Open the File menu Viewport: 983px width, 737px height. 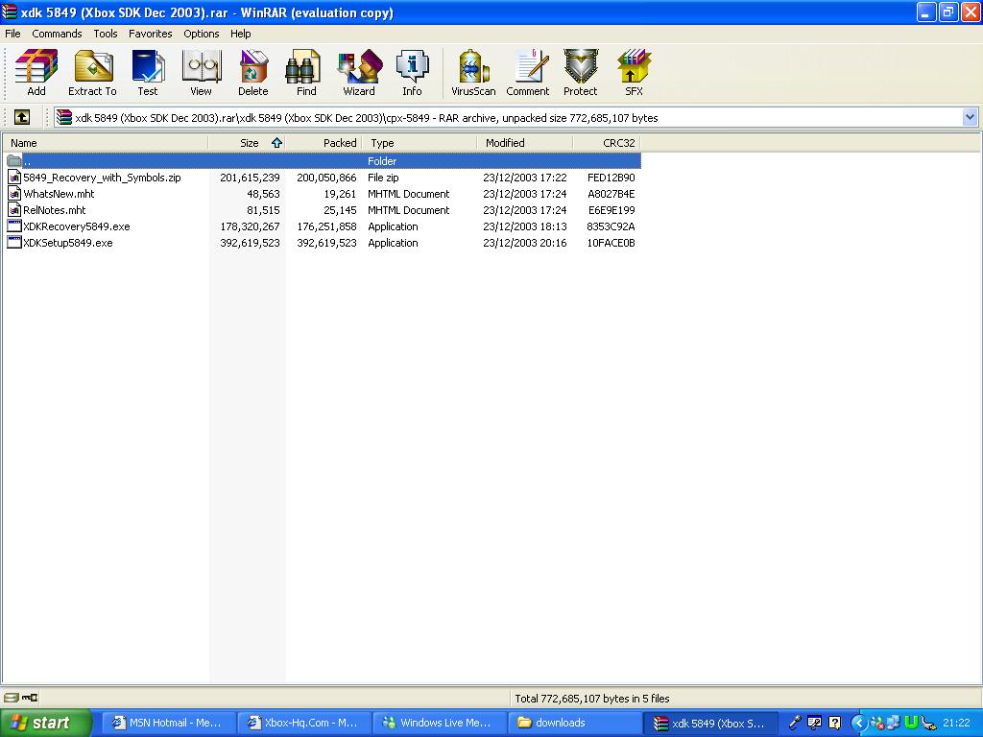(12, 34)
